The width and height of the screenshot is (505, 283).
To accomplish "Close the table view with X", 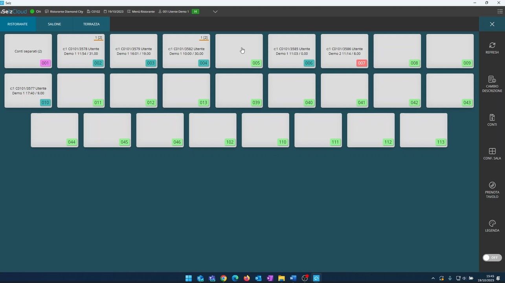I will (x=492, y=24).
